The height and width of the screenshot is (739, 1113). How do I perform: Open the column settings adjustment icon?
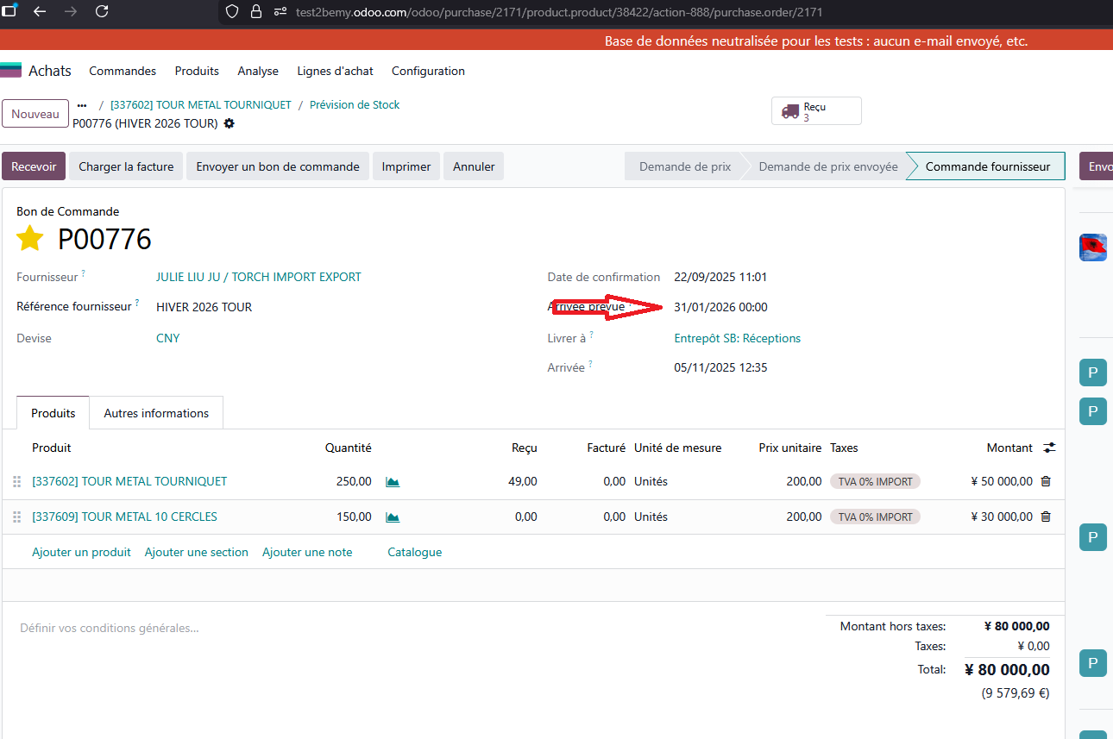tap(1049, 448)
